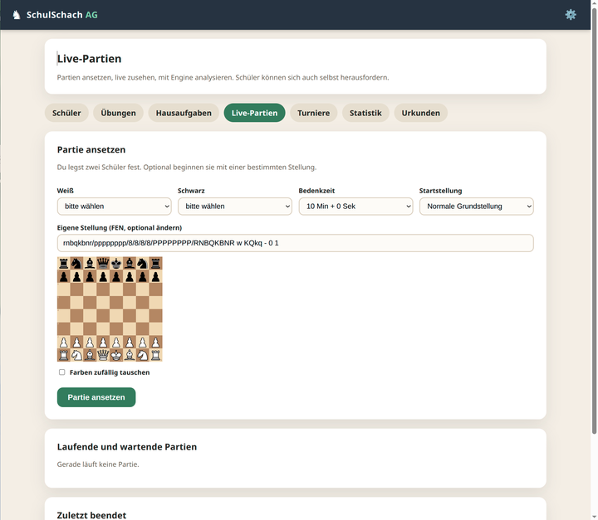Viewport: 598px width, 520px height.
Task: Click the leftmost white pawn
Action: 64,342
